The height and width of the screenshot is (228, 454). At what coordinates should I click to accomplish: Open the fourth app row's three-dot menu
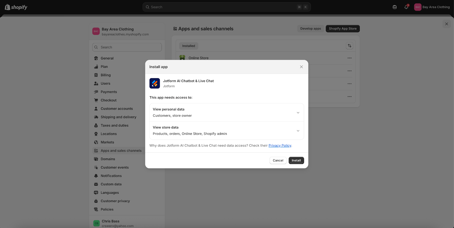[350, 97]
